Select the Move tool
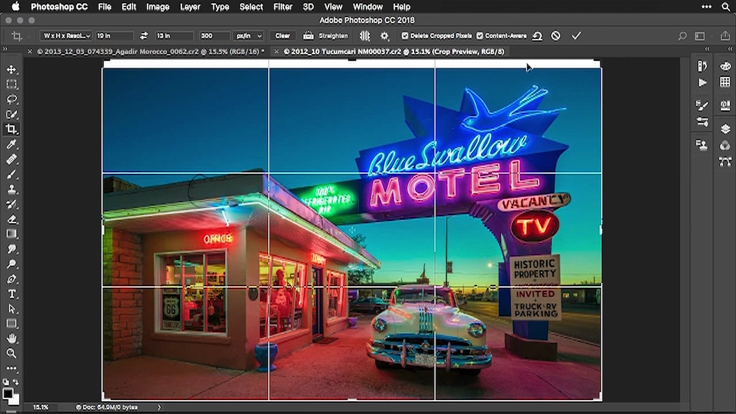736x414 pixels. point(11,70)
